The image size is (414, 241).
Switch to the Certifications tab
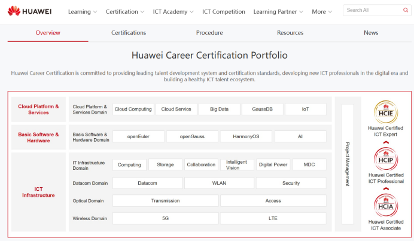click(129, 33)
